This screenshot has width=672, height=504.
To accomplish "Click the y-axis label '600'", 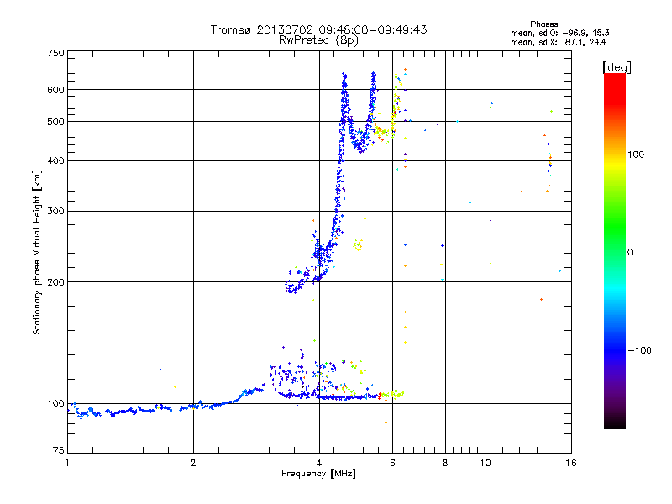I will coord(55,90).
